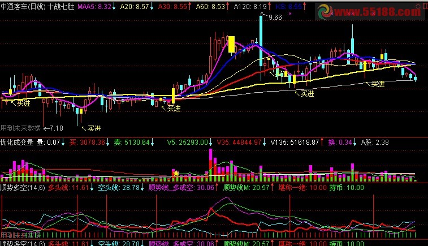Select 用到未来数据 warning in main chart
Screen dimensions: 428x246
(20, 128)
